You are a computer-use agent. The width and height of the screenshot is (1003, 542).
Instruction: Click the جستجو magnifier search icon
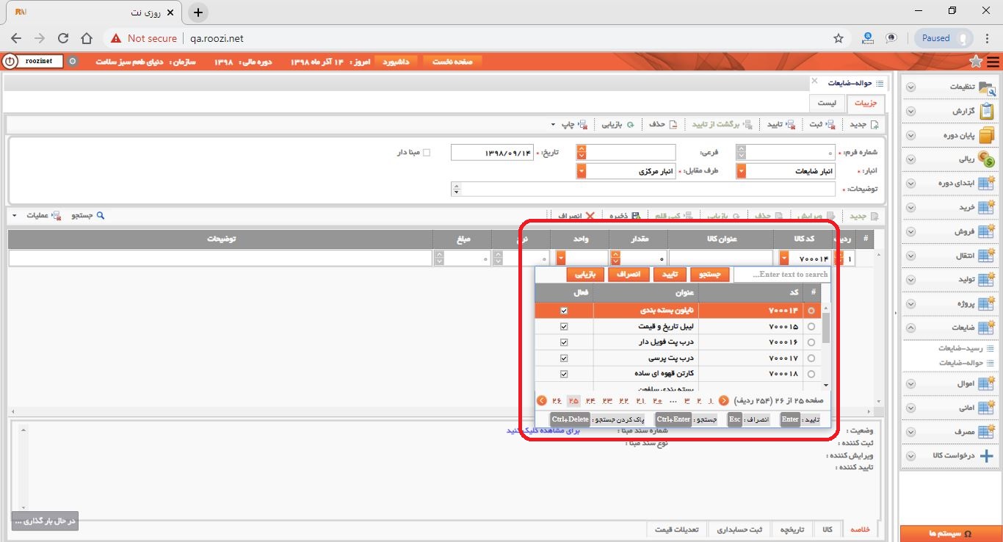click(x=101, y=216)
